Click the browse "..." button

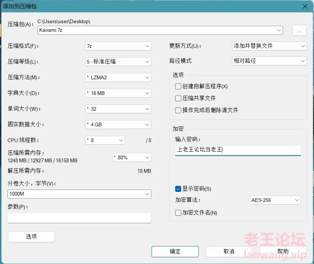coord(299,31)
